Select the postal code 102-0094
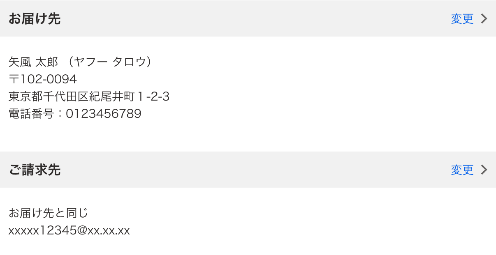The height and width of the screenshot is (255, 496). click(x=49, y=79)
